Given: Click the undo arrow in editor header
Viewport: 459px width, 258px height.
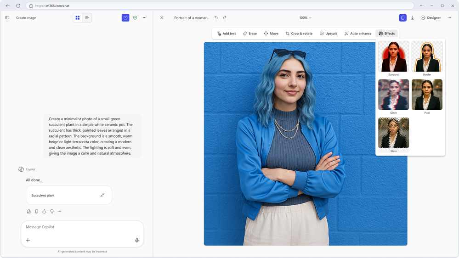Looking at the screenshot, I should tap(216, 18).
